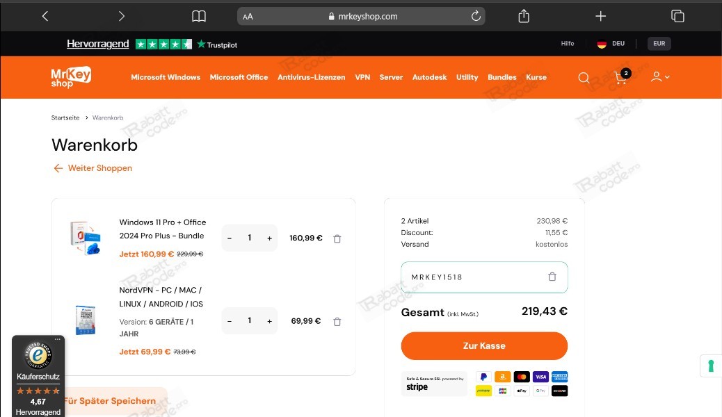The image size is (722, 417).
Task: Open the green chat icon on the right edge
Action: tap(710, 366)
